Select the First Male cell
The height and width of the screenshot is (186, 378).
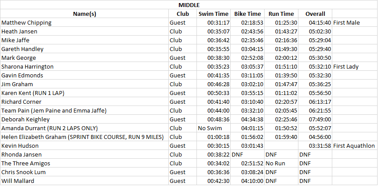346,22
